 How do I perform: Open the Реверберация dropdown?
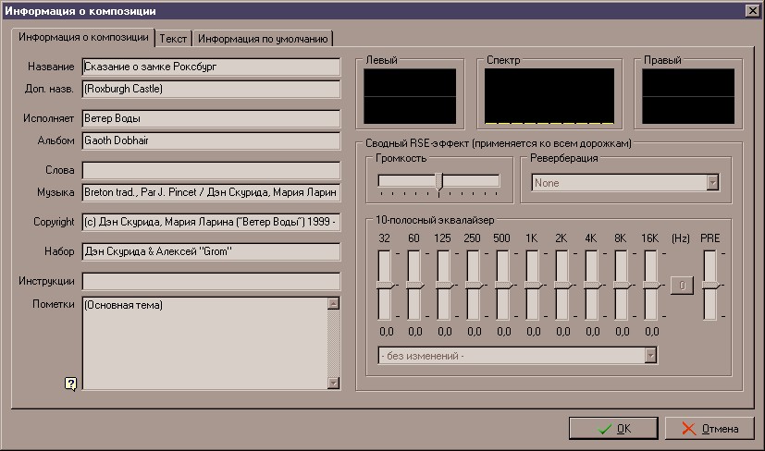coord(711,183)
